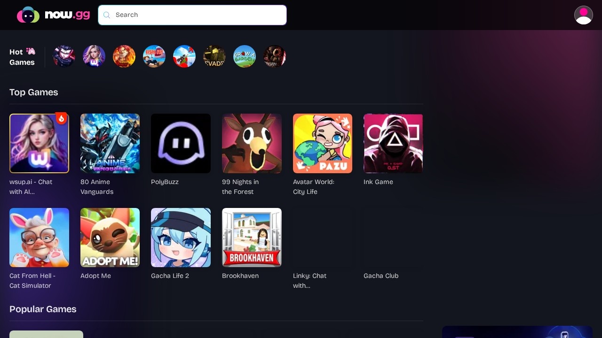
Task: Click the "Popular Games" section heading
Action: pyautogui.click(x=43, y=309)
